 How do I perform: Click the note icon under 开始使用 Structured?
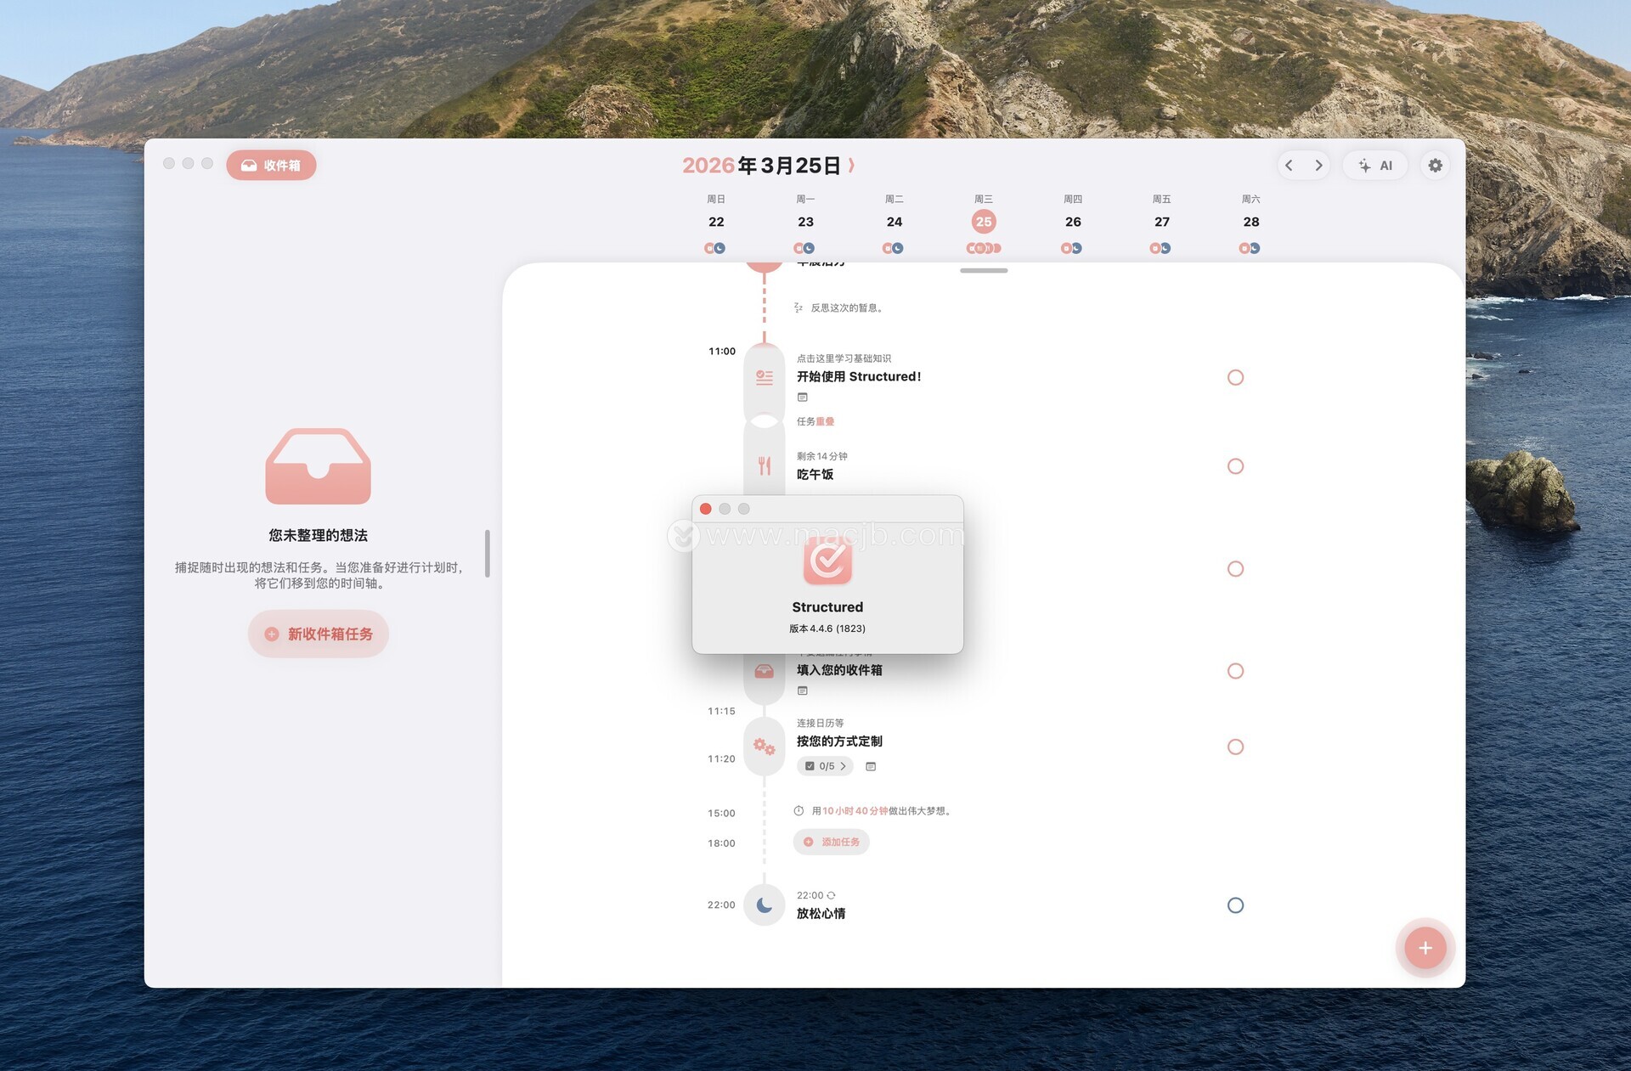point(802,397)
